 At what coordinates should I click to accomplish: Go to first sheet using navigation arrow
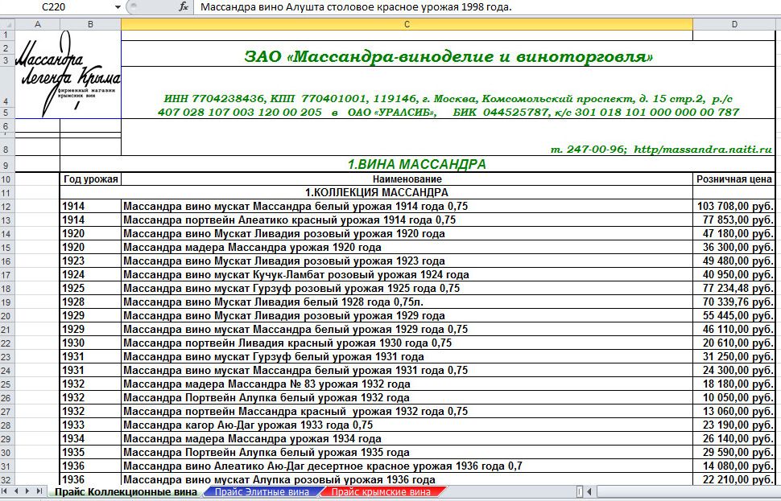[6, 491]
